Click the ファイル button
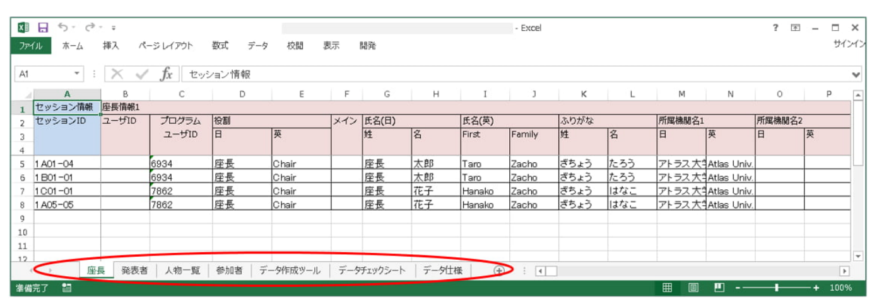Image resolution: width=884 pixels, height=307 pixels. tap(30, 45)
